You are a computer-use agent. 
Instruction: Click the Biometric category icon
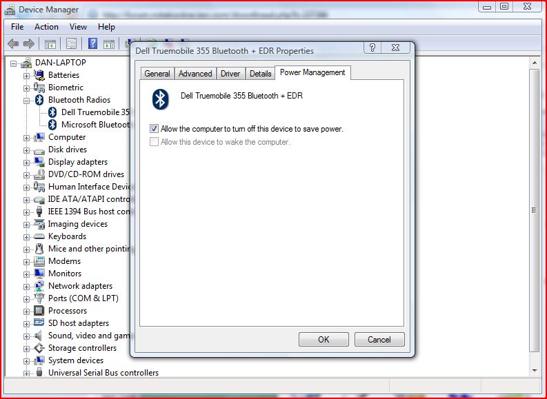tap(39, 88)
